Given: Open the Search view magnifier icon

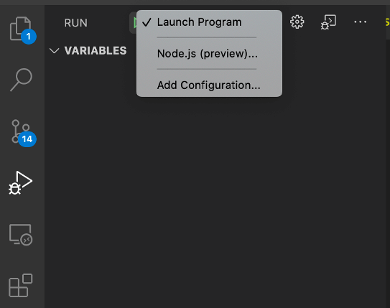Looking at the screenshot, I should (x=21, y=80).
